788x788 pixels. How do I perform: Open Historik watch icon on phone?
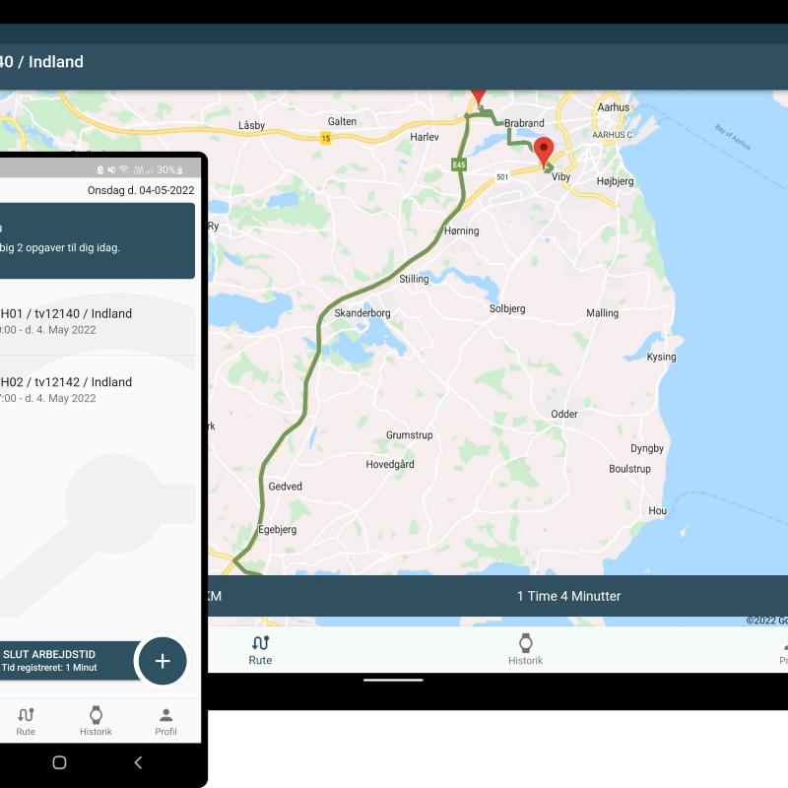click(96, 721)
